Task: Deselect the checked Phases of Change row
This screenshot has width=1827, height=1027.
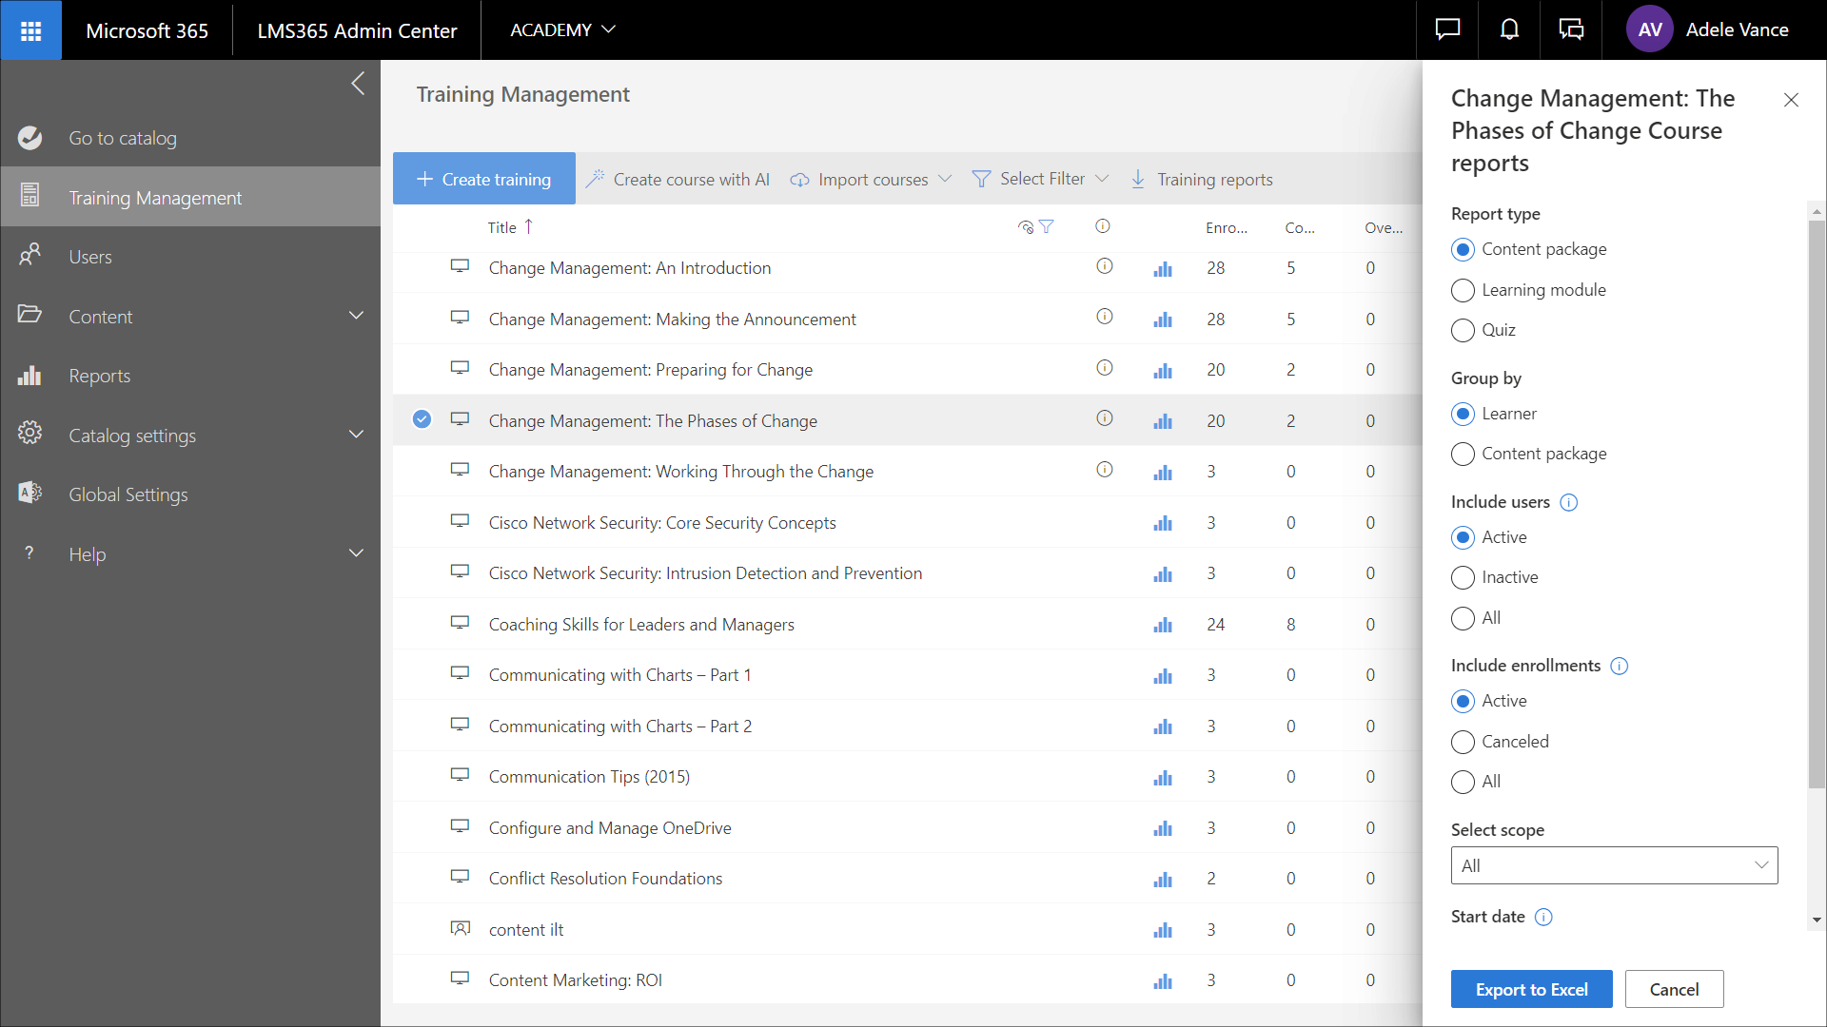Action: click(x=422, y=419)
